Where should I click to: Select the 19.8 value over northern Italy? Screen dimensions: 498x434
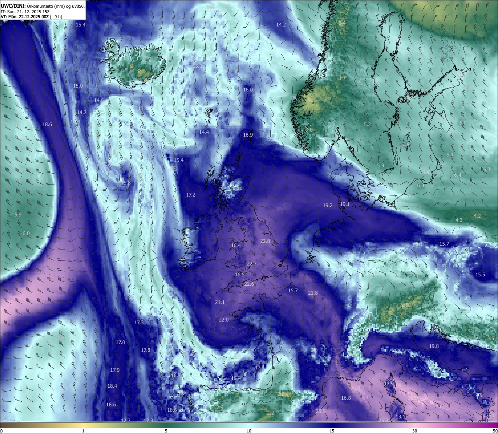coord(434,346)
